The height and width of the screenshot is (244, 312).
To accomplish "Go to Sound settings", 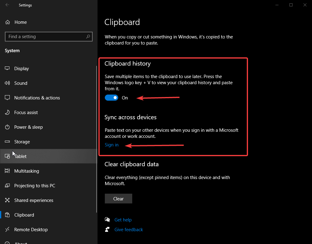I will tap(48, 83).
